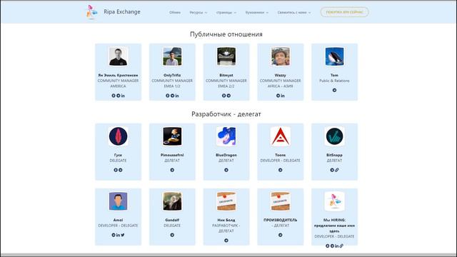Open Telegram icon on Ян Эмиль Кристенсен card
Image resolution: width=457 pixels, height=257 pixels.
[119, 96]
